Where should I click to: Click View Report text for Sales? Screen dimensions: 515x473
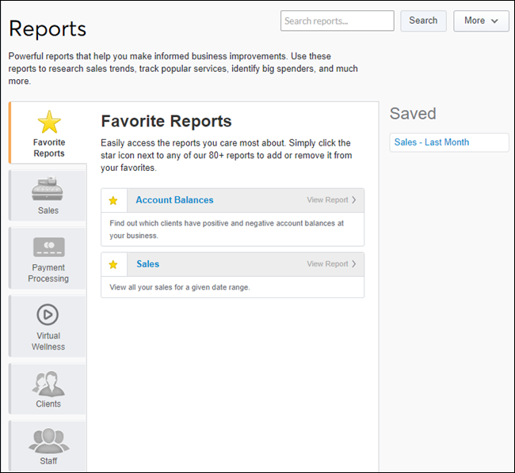[327, 264]
